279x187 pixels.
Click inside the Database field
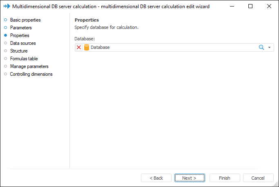[x=172, y=47]
